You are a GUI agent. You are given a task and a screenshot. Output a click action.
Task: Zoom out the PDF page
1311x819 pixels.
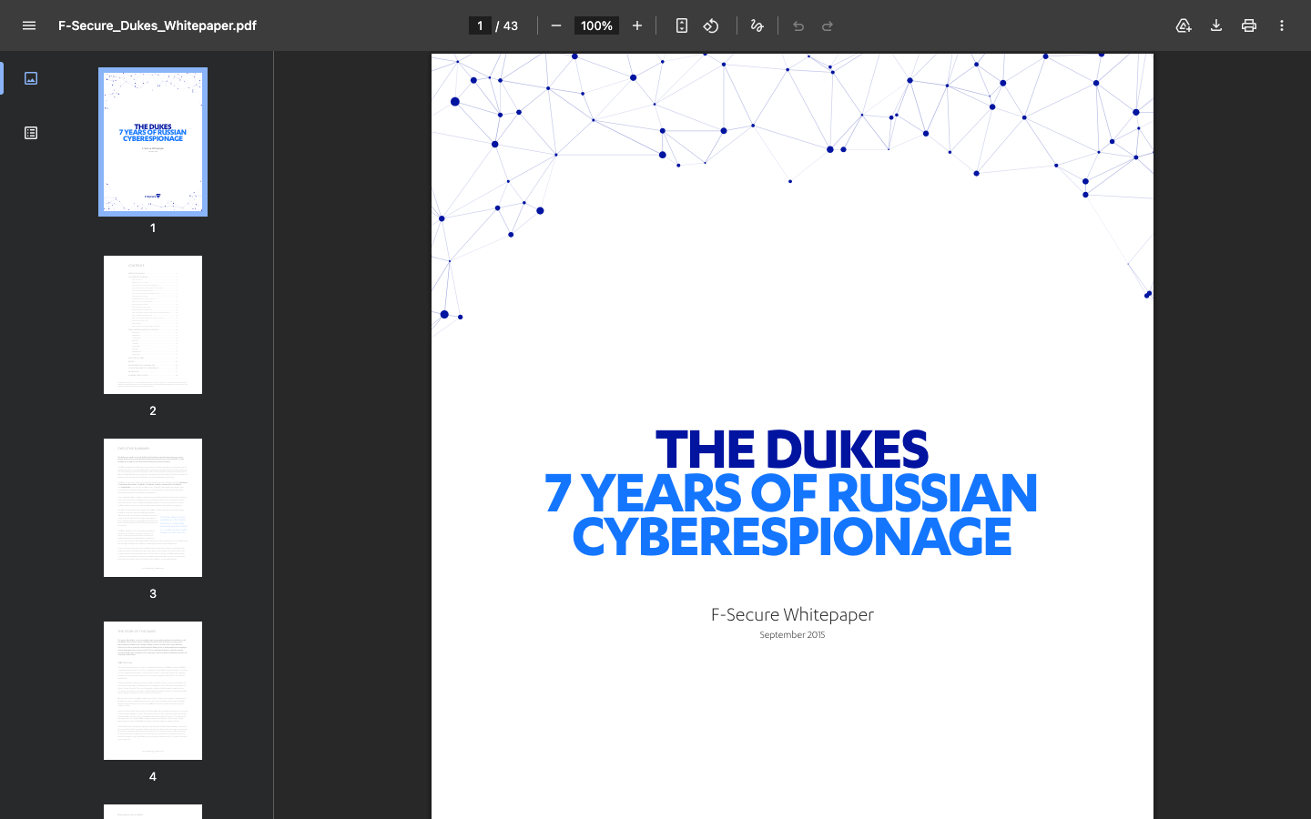click(x=555, y=25)
